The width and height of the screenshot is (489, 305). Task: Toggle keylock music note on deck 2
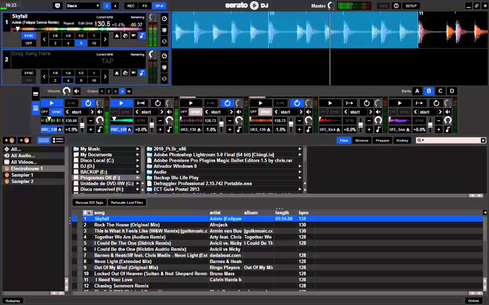[142, 73]
